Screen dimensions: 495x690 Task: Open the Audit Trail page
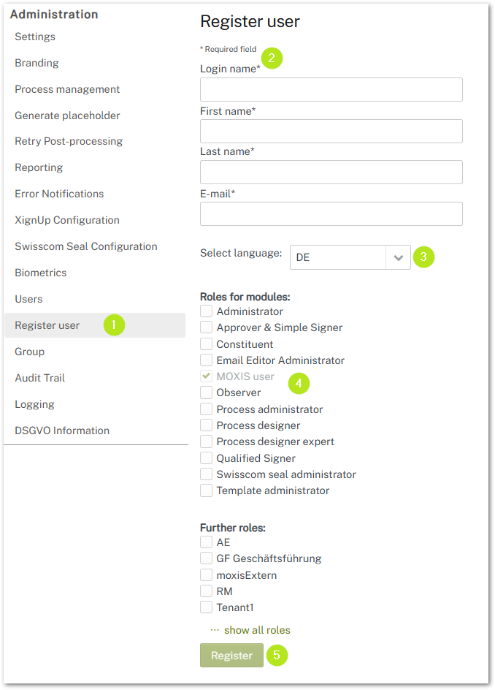click(39, 378)
